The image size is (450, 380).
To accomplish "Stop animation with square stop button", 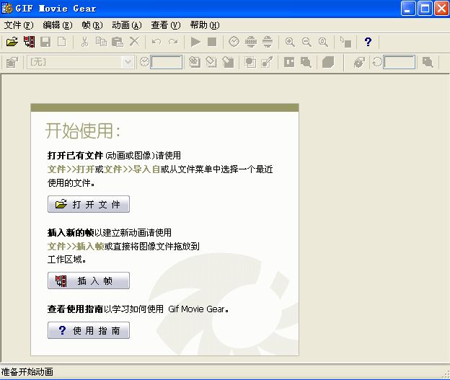I will 212,42.
